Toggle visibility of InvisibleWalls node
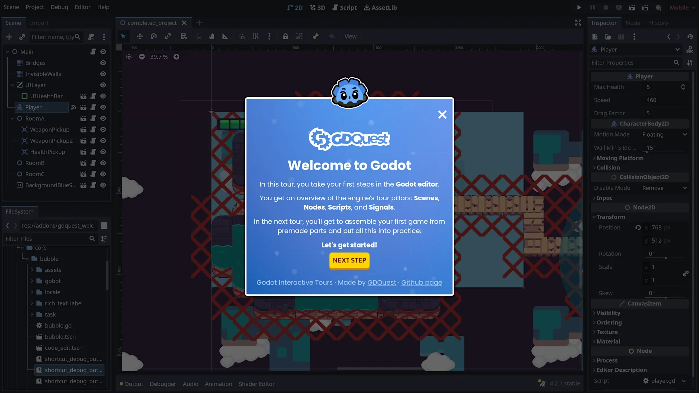 tap(103, 74)
